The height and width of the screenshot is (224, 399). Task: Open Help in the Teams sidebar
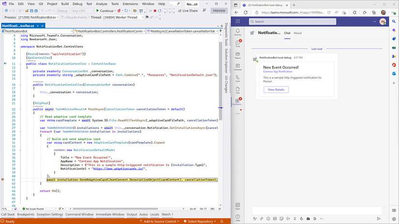click(x=237, y=217)
